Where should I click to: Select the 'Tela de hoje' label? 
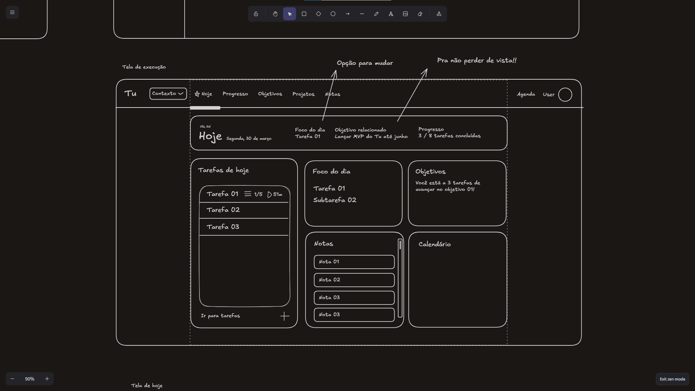(x=147, y=386)
